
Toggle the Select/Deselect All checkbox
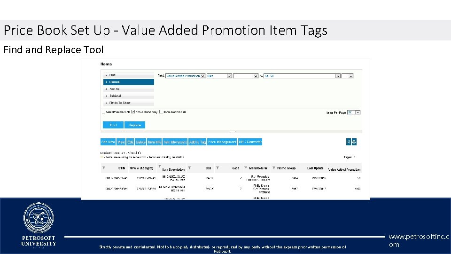tap(103, 112)
